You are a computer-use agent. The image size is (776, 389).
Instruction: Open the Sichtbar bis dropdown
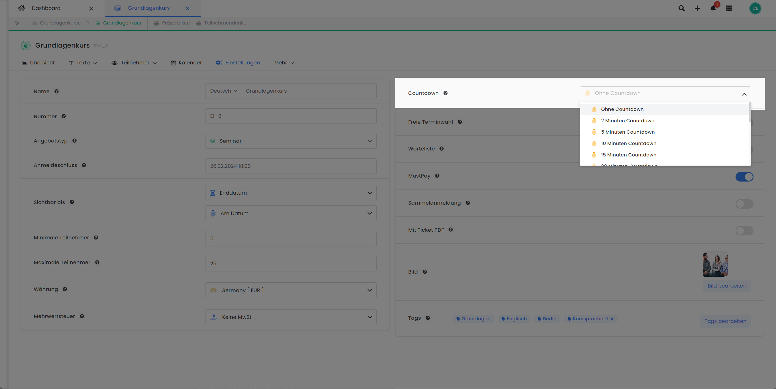(290, 193)
